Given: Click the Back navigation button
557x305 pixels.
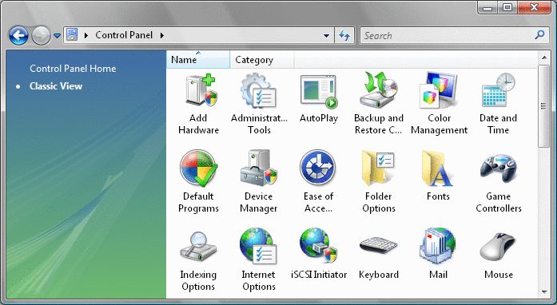Looking at the screenshot, I should coord(18,35).
